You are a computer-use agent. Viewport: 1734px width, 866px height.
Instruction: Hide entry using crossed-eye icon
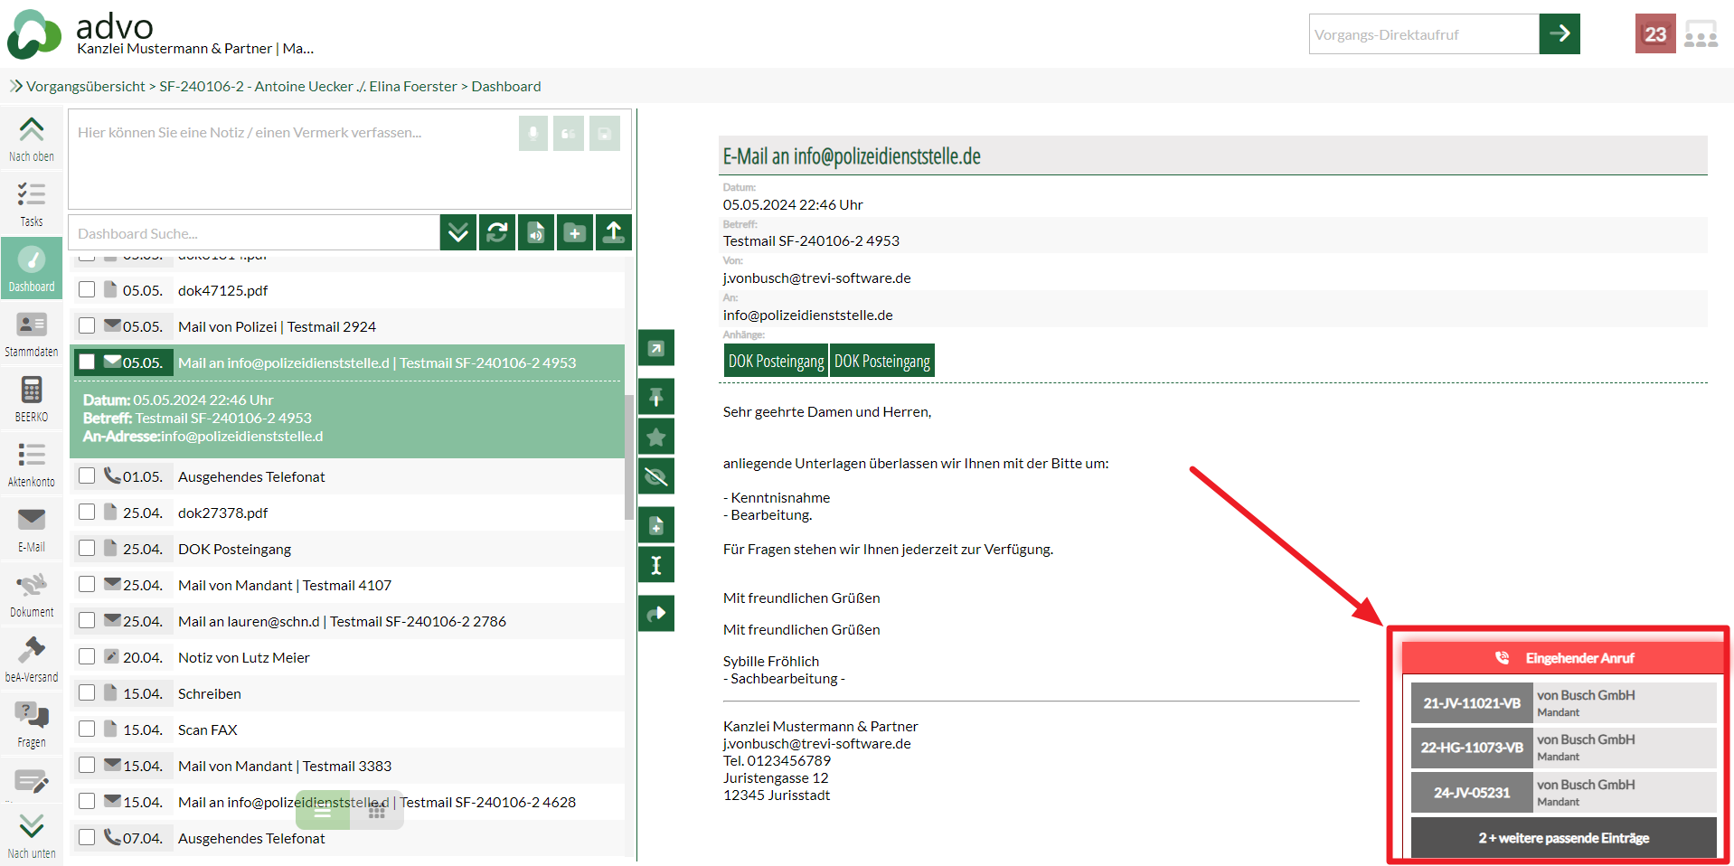pos(656,476)
